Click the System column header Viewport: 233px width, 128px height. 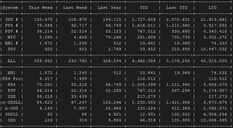pyautogui.click(x=10, y=8)
